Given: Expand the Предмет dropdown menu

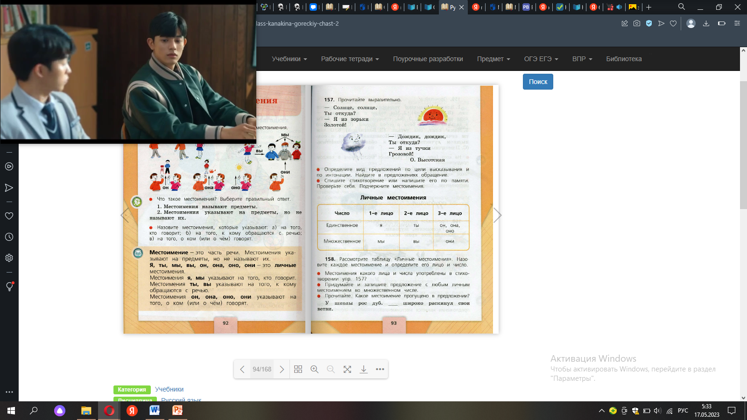Looking at the screenshot, I should pos(493,59).
